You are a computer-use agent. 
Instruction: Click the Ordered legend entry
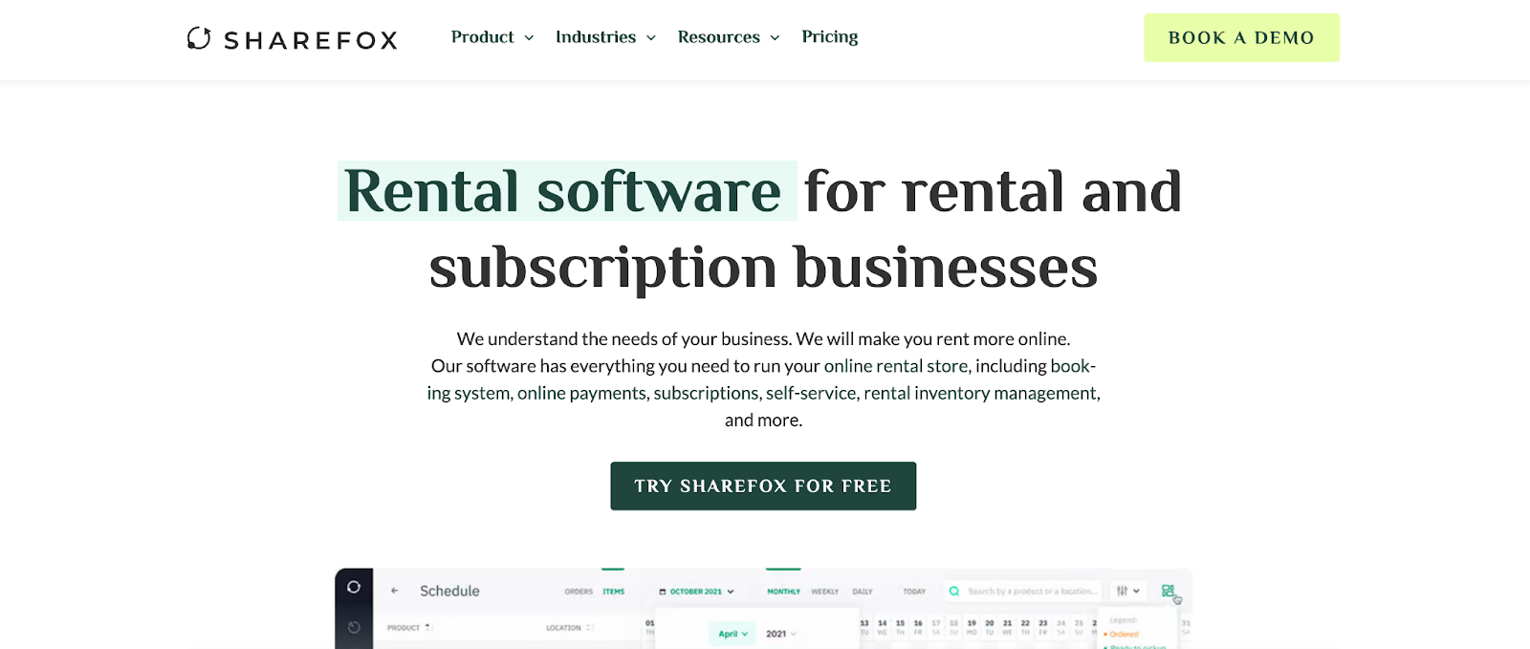[1122, 634]
